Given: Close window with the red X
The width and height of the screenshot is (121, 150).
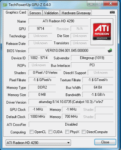Looking at the screenshot, I should pyautogui.click(x=110, y=4).
